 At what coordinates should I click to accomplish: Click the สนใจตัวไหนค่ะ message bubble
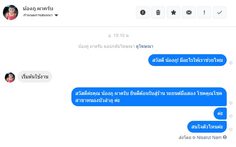[207, 127]
